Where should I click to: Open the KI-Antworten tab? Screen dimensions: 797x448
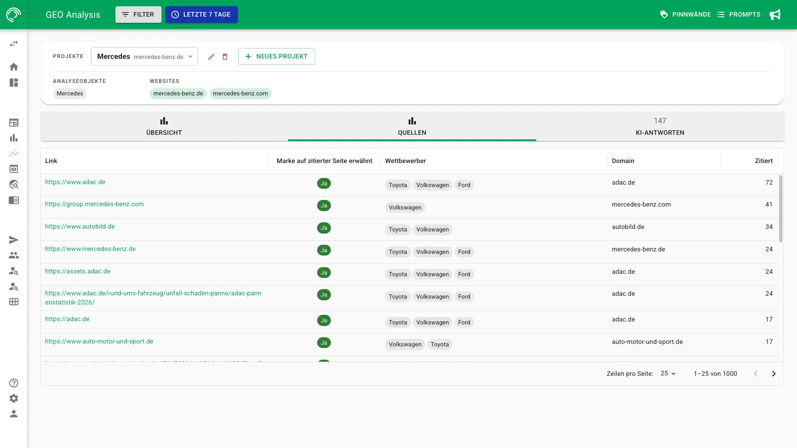[x=660, y=127]
